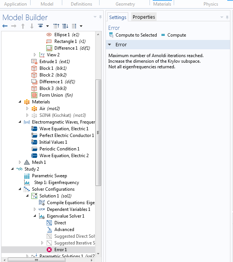This screenshot has width=233, height=262.
Task: Click the Direct solver node icon
Action: (49, 223)
